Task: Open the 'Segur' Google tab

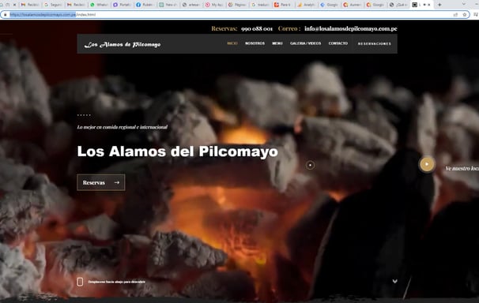Action: pyautogui.click(x=53, y=5)
